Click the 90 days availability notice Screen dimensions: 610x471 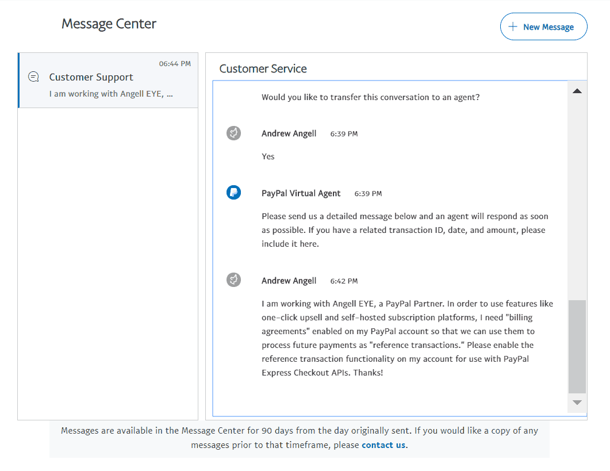point(299,438)
